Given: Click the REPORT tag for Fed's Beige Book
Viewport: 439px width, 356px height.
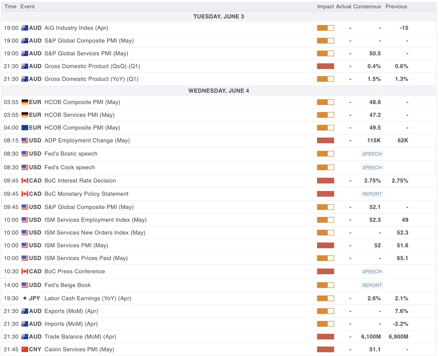Looking at the screenshot, I should click(x=372, y=286).
